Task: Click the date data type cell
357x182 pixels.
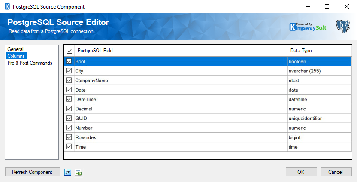Action: pyautogui.click(x=320, y=90)
